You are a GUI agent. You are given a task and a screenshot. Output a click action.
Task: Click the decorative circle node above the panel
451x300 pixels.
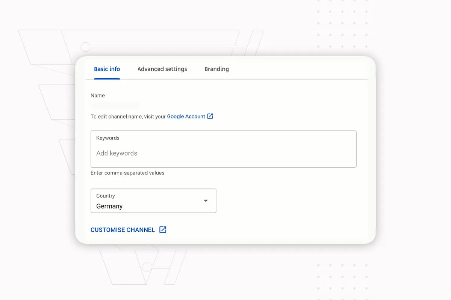pyautogui.click(x=86, y=47)
